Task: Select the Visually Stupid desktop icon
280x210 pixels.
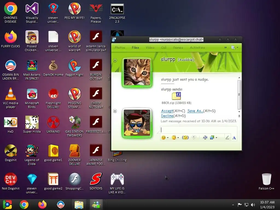Action: pyautogui.click(x=32, y=13)
